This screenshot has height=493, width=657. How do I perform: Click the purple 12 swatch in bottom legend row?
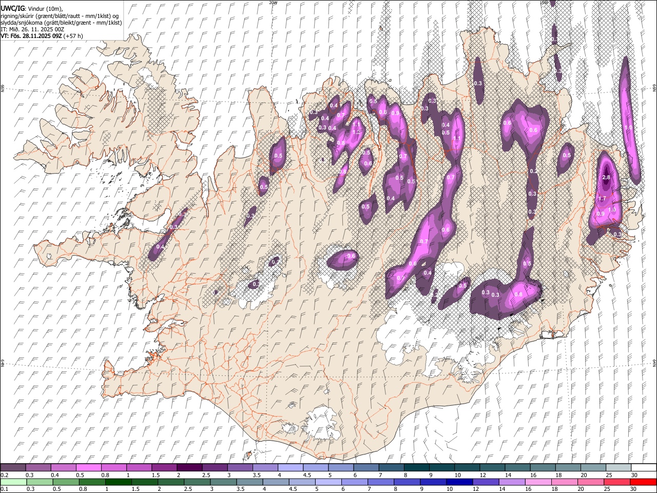[485, 482]
